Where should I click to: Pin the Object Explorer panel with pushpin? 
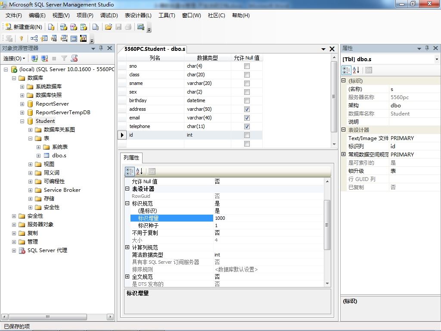point(101,48)
